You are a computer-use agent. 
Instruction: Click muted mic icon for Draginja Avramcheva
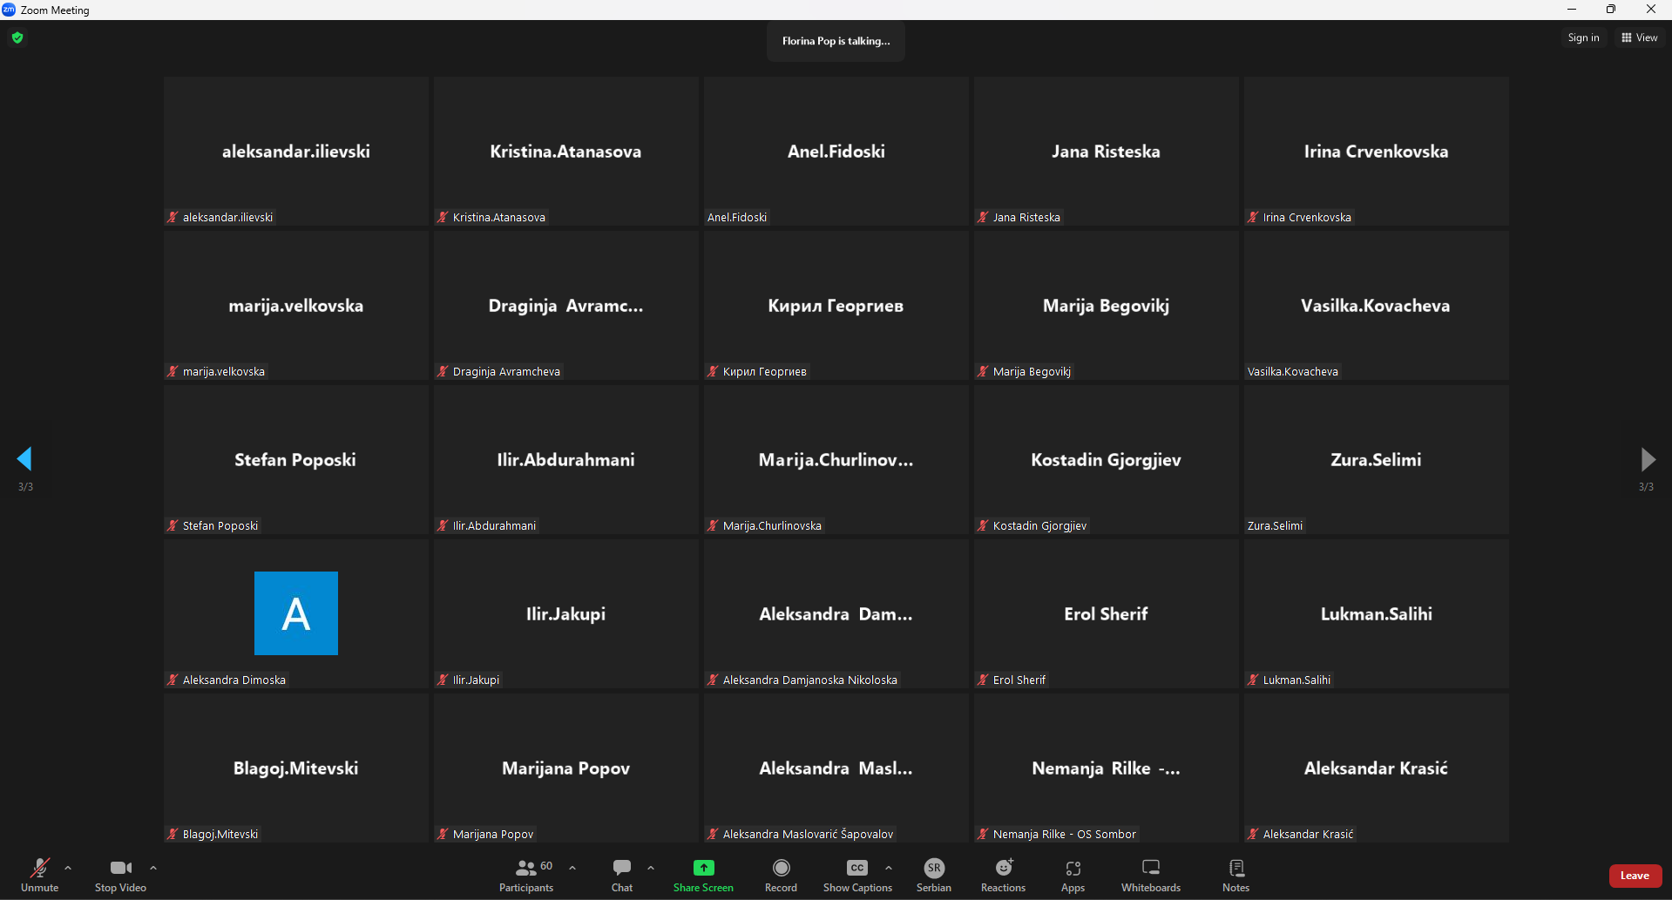[443, 371]
